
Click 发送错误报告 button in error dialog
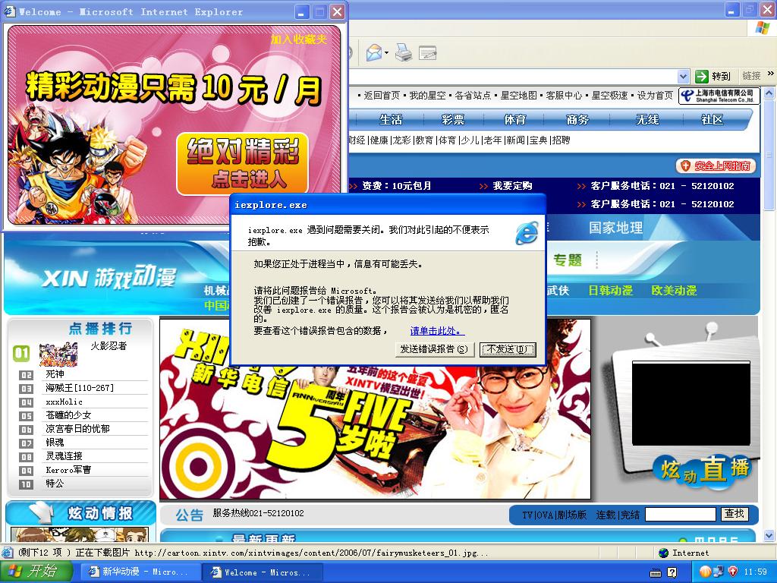(x=435, y=349)
